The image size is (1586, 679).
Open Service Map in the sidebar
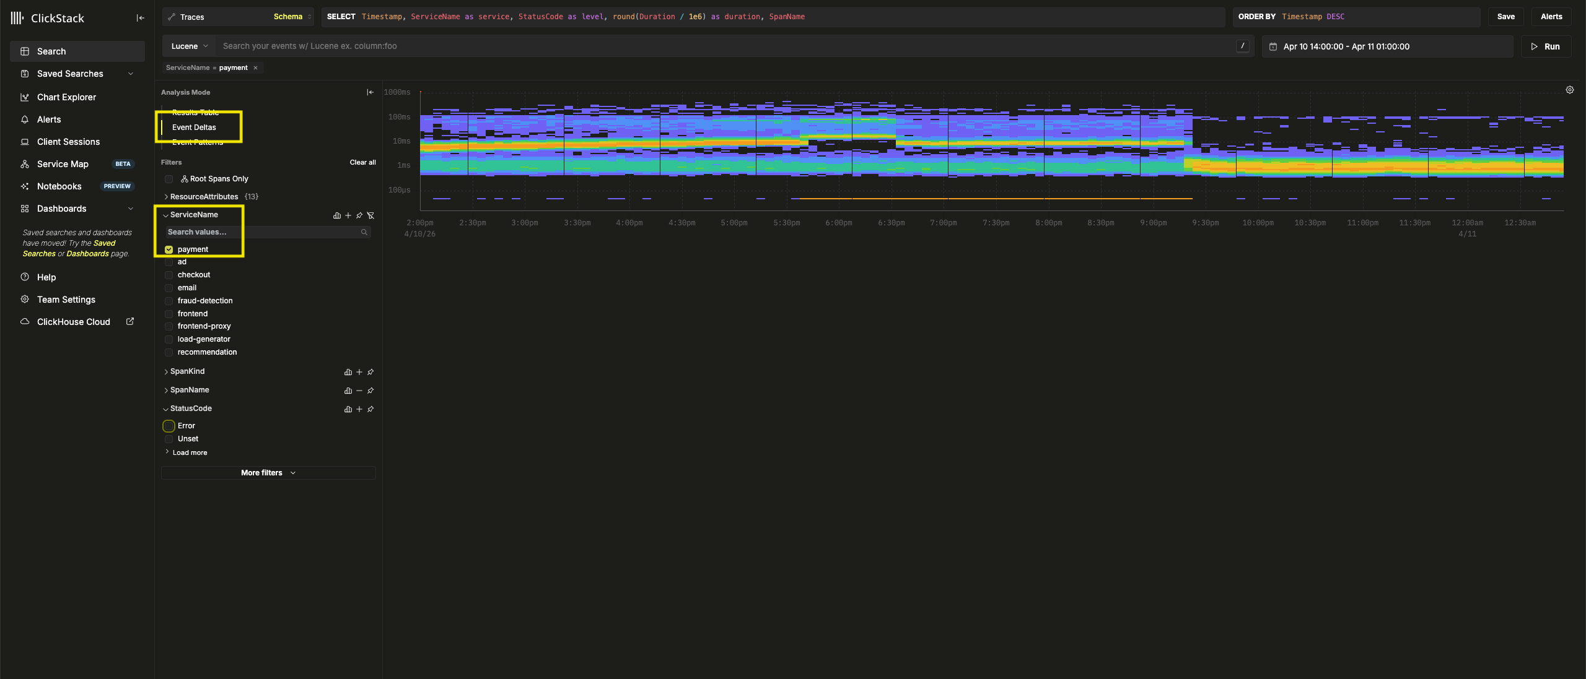(x=63, y=164)
